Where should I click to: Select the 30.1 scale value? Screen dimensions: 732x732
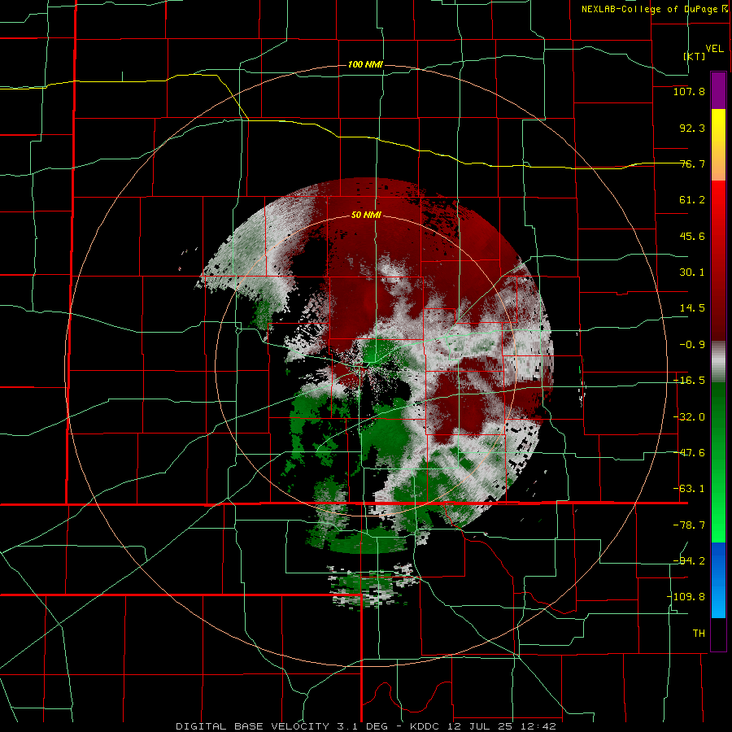692,272
